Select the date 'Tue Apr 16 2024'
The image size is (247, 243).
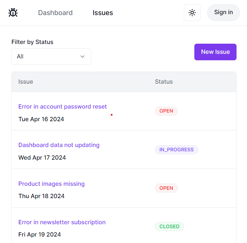(41, 119)
